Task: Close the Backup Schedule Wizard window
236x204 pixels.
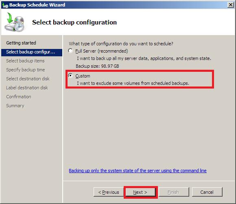Action: tap(231, 5)
